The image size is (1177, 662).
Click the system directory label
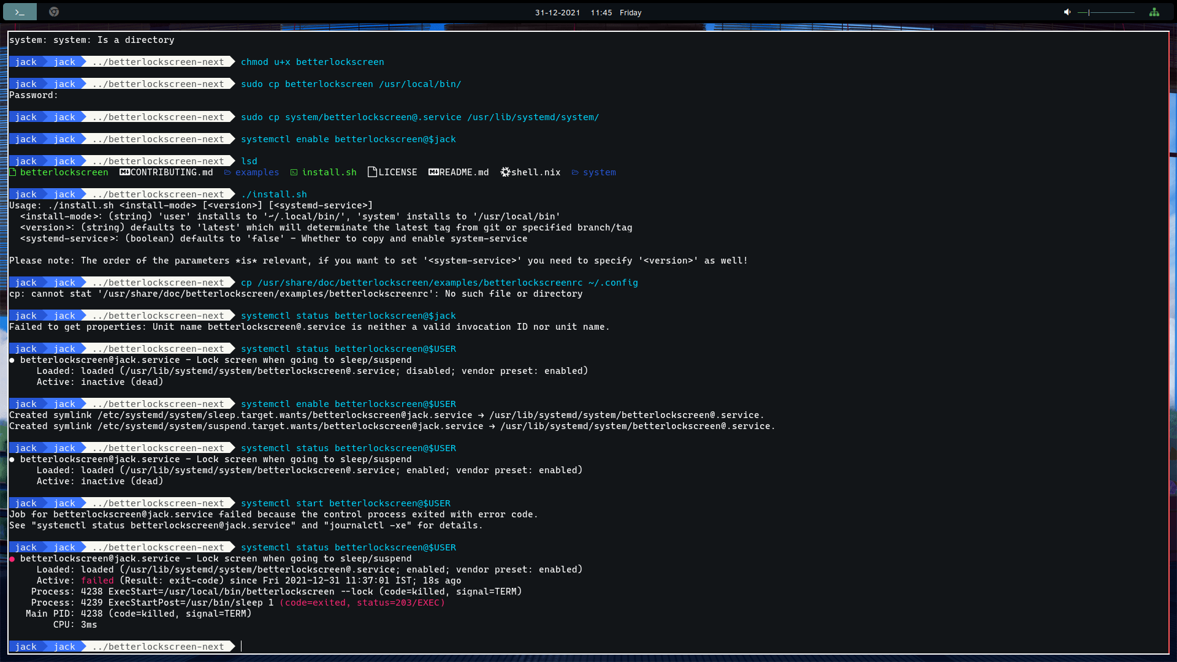click(x=601, y=172)
